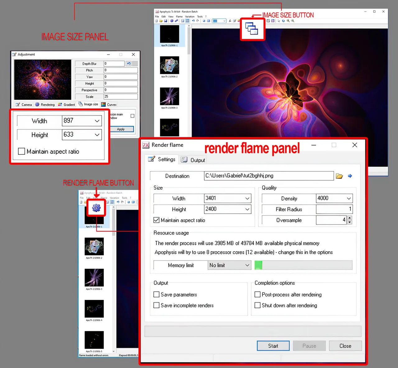
Task: Click reset arrow beside Depth Blur field
Action: [128, 64]
